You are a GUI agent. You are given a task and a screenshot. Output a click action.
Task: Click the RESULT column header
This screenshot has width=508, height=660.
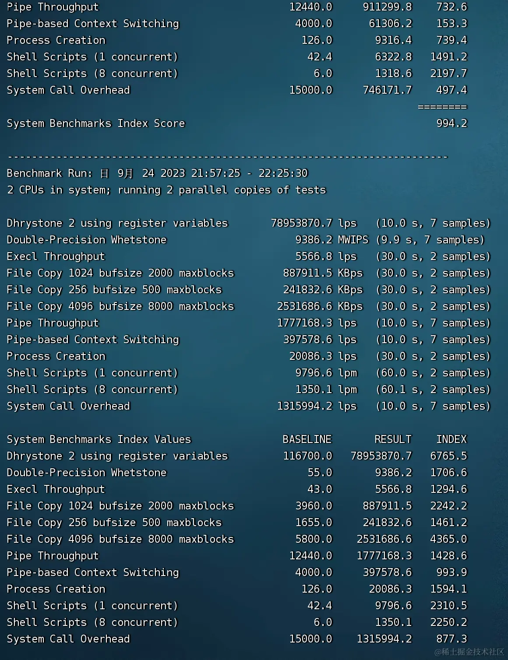click(393, 439)
